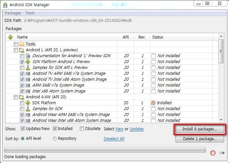229x163 pixels.
Task: Click the Samples for SDK API L flask icon
Action: click(28, 67)
